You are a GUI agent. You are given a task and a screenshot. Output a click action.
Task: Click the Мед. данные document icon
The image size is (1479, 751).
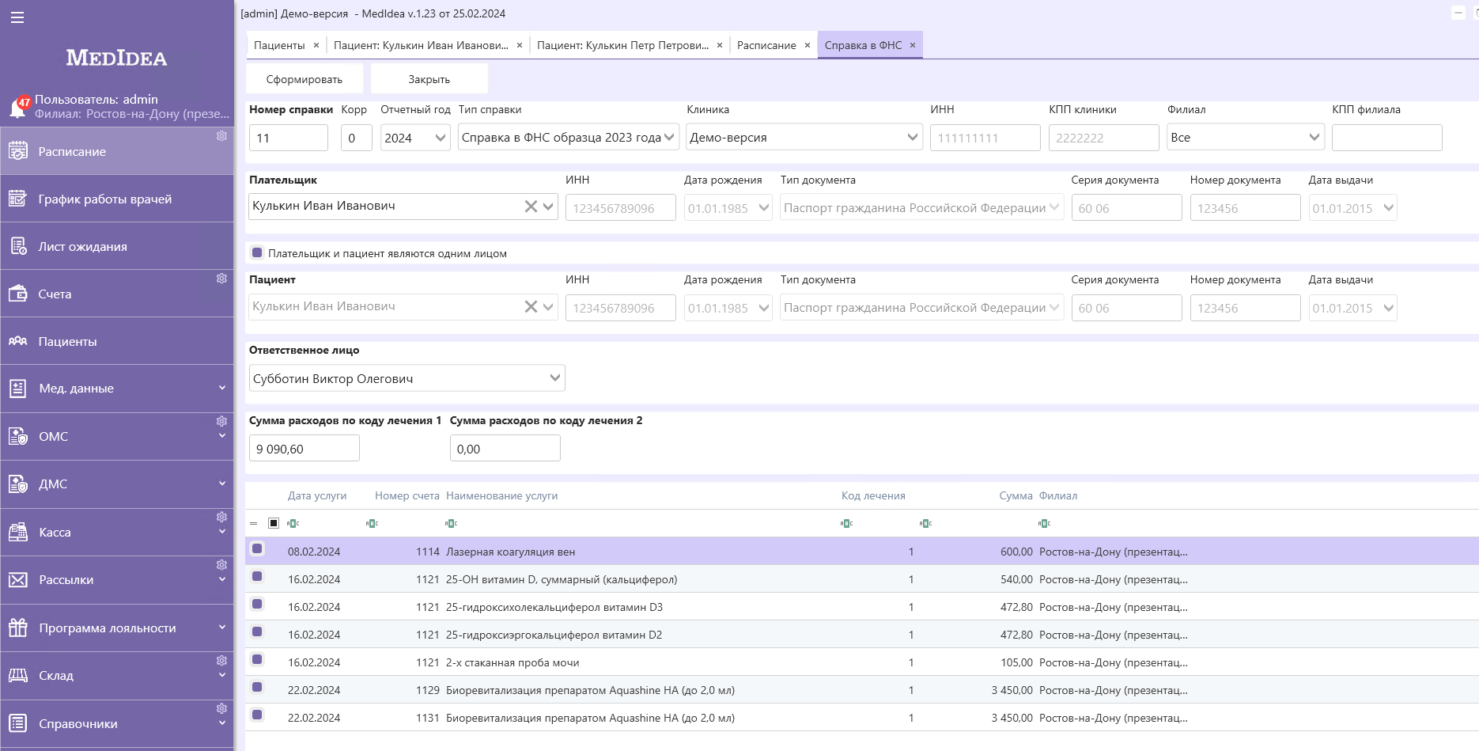(18, 389)
